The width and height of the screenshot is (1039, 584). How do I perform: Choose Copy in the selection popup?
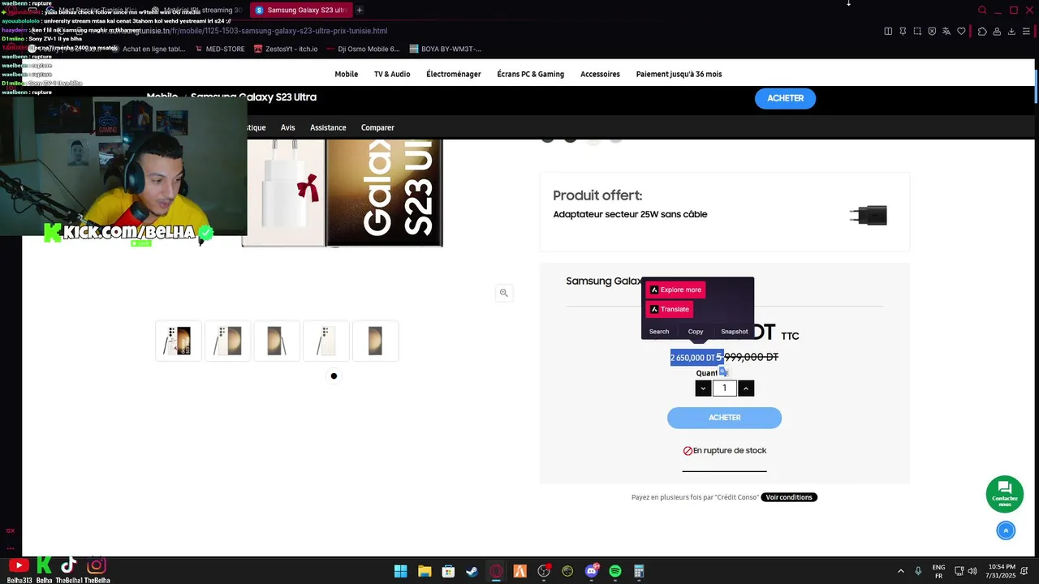pos(696,332)
